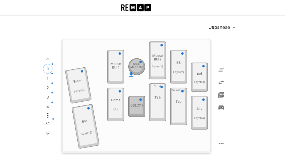Open the PDF cheat sheet icon
The image size is (285, 162).
point(221,95)
